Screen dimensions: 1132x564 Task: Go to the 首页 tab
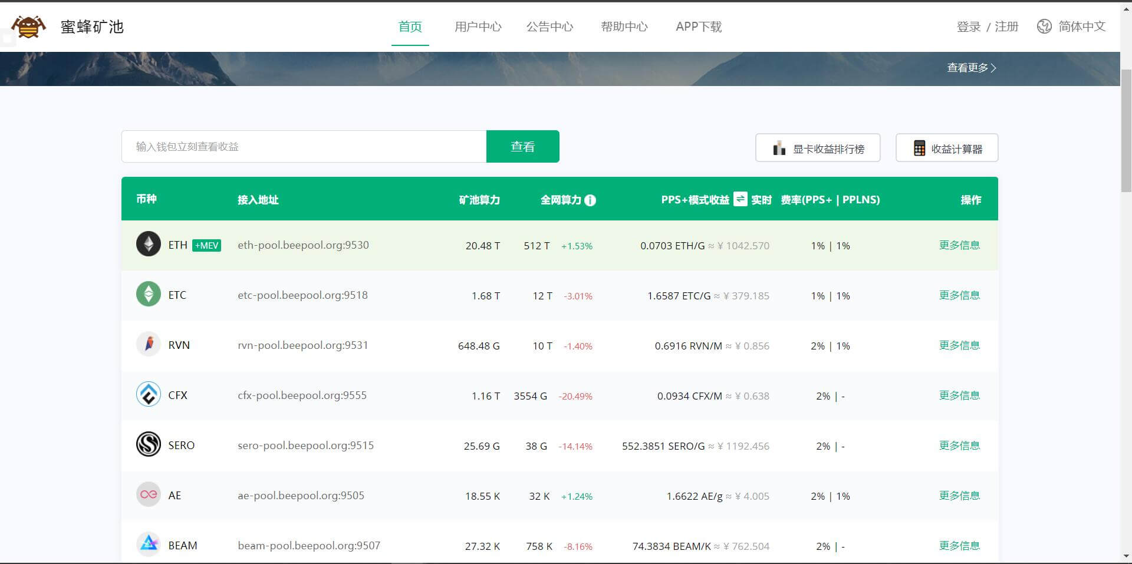pyautogui.click(x=410, y=27)
